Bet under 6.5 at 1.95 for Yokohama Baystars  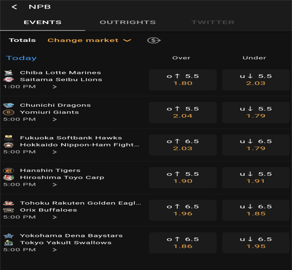pos(256,243)
